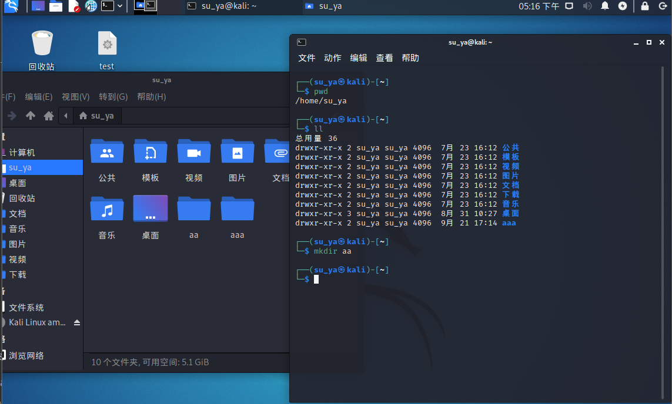672x404 pixels.
Task: Open the web browser panel launcher
Action: tap(91, 6)
